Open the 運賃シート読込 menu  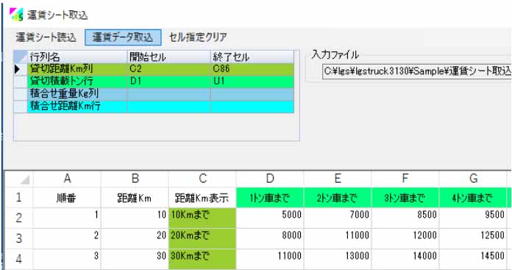[46, 37]
